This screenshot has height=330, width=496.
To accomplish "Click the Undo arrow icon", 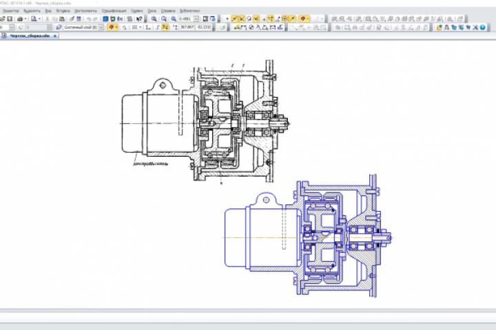I will [89, 19].
